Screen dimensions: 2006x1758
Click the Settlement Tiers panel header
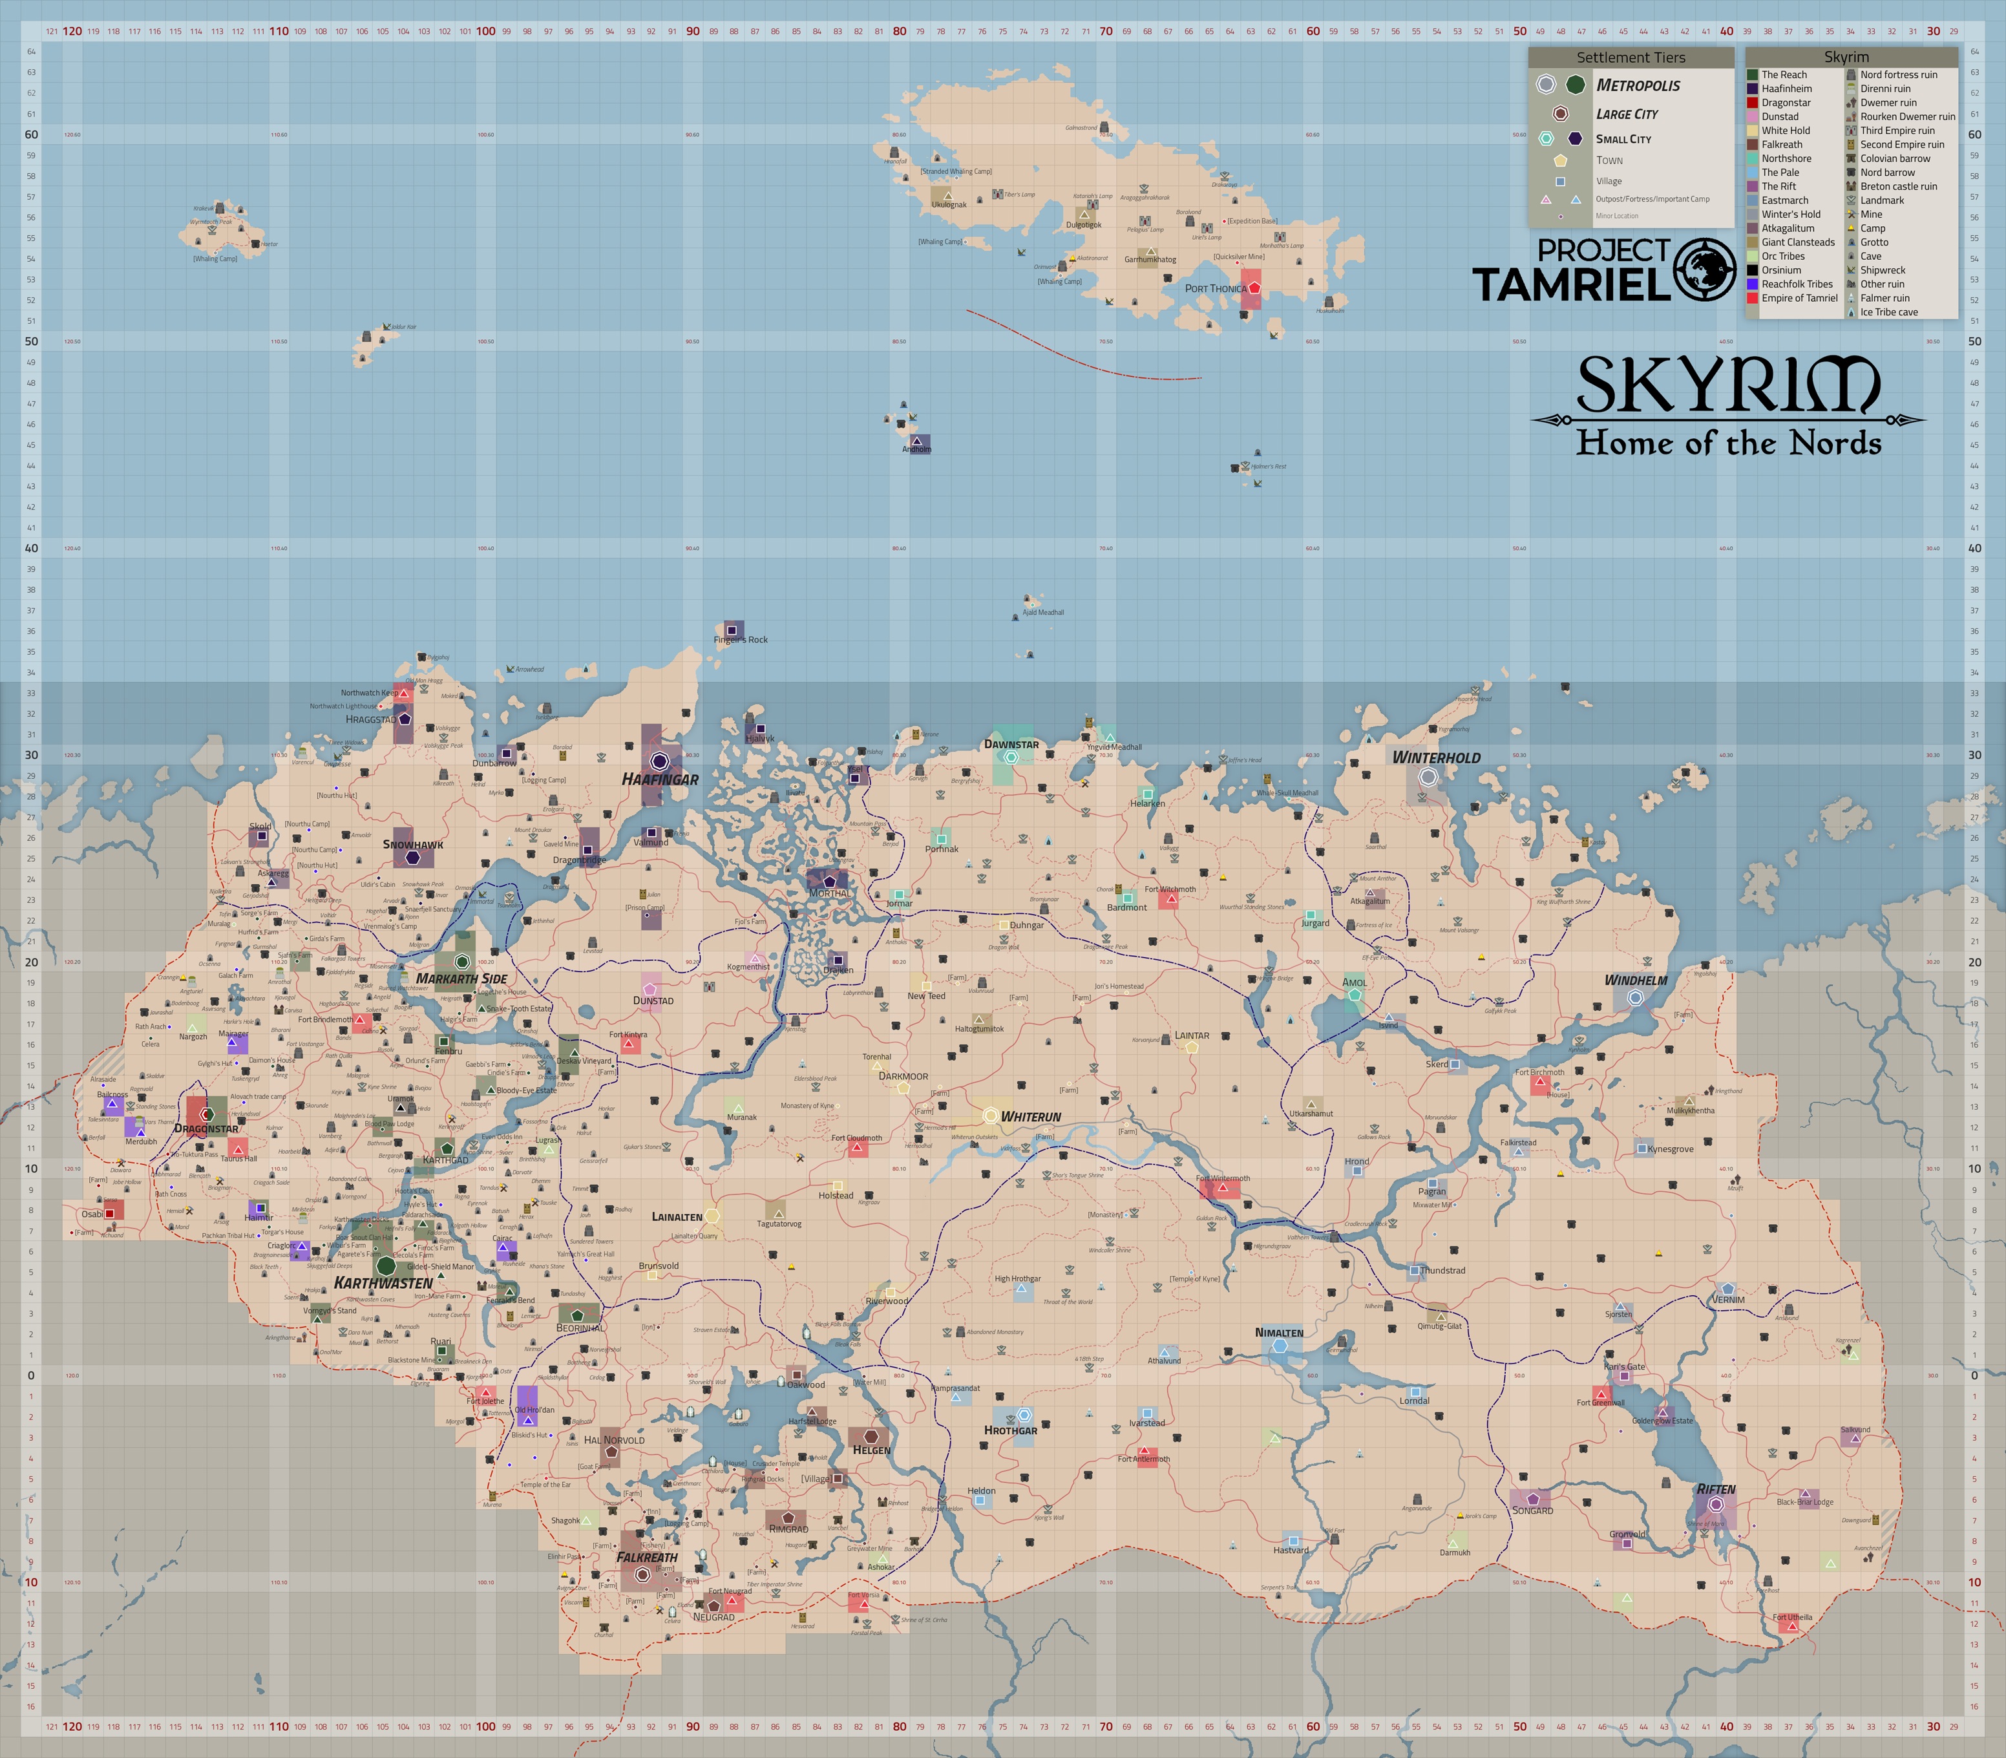pos(1631,58)
